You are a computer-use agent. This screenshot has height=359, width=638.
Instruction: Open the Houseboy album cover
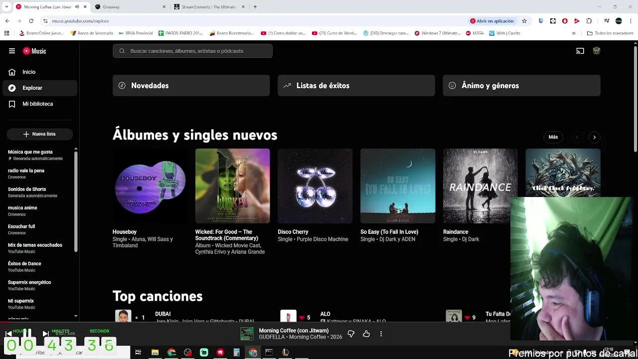click(150, 186)
